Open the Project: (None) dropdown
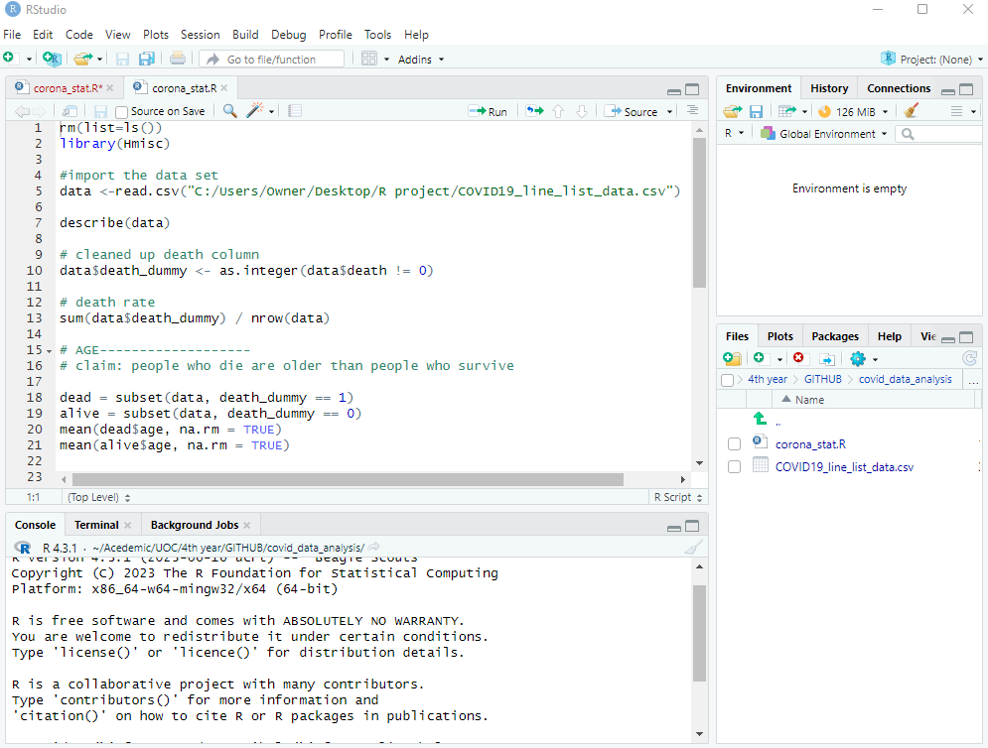Image resolution: width=988 pixels, height=748 pixels. [932, 60]
